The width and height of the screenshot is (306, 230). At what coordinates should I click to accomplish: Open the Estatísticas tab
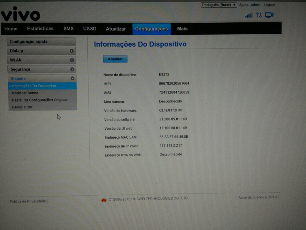(40, 29)
